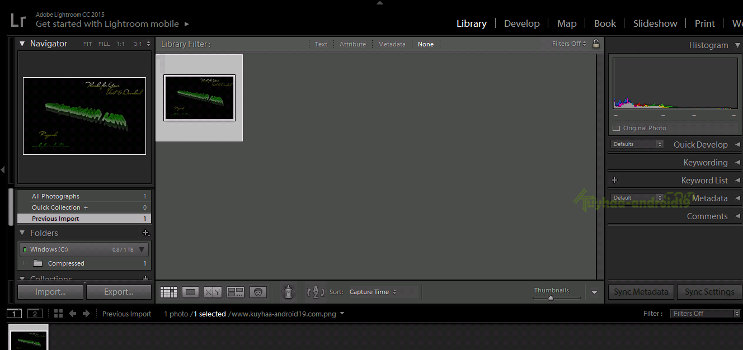The height and width of the screenshot is (350, 743).
Task: Open Quick Develop Defaults preset dropdown
Action: coord(637,144)
